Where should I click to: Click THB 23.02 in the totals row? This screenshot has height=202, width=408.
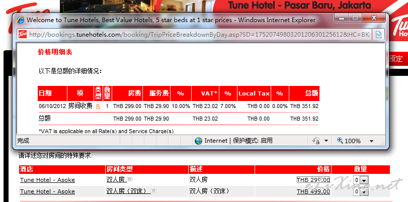(205, 119)
